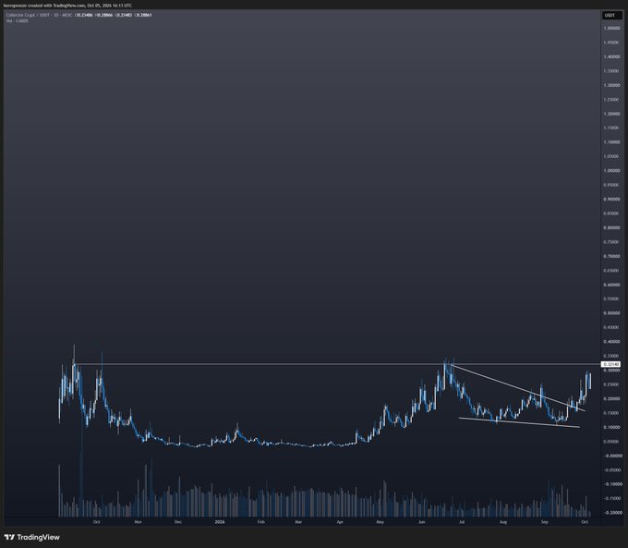The height and width of the screenshot is (548, 628).
Task: Click the open value 0.23486
Action: [85, 15]
